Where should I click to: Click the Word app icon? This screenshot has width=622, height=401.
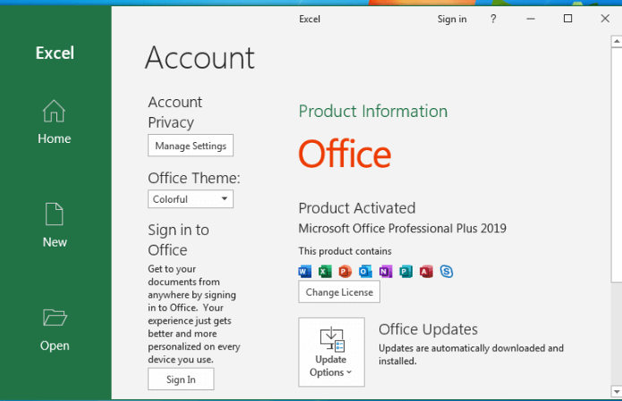click(304, 272)
